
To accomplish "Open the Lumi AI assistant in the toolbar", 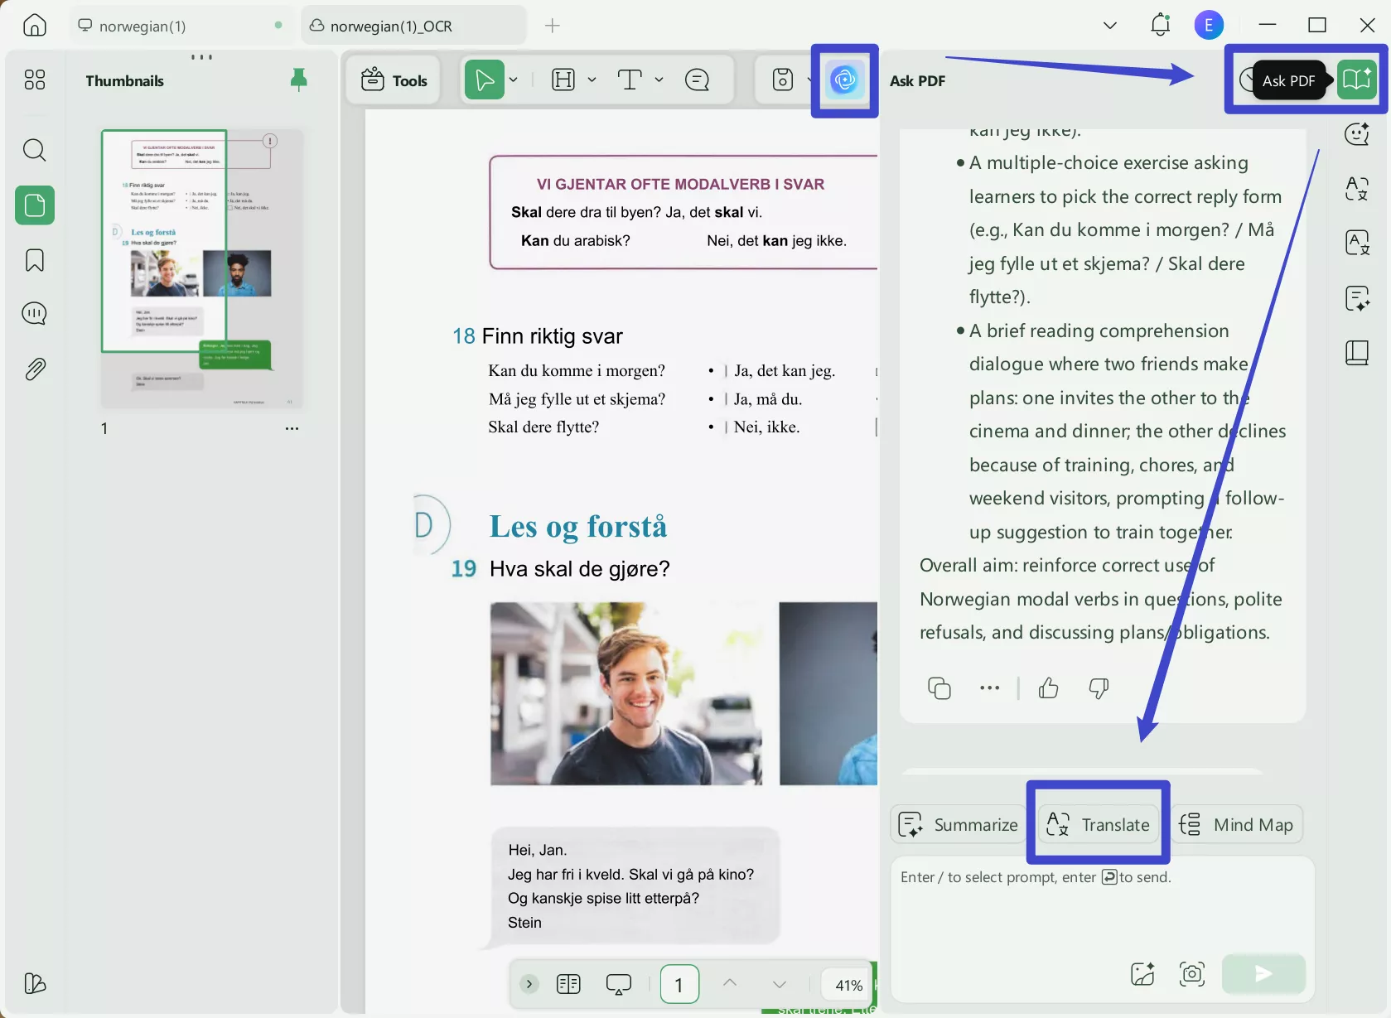I will (843, 80).
